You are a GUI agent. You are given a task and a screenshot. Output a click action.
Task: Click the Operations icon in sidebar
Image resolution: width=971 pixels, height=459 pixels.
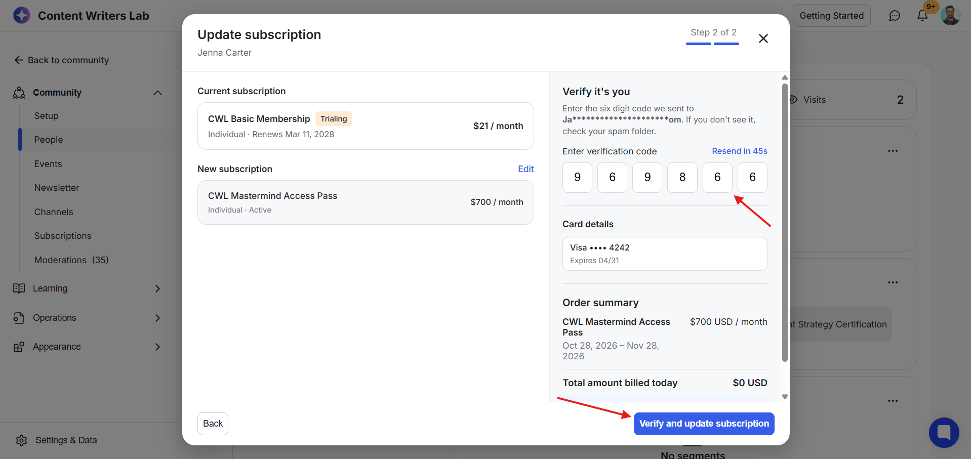(19, 318)
